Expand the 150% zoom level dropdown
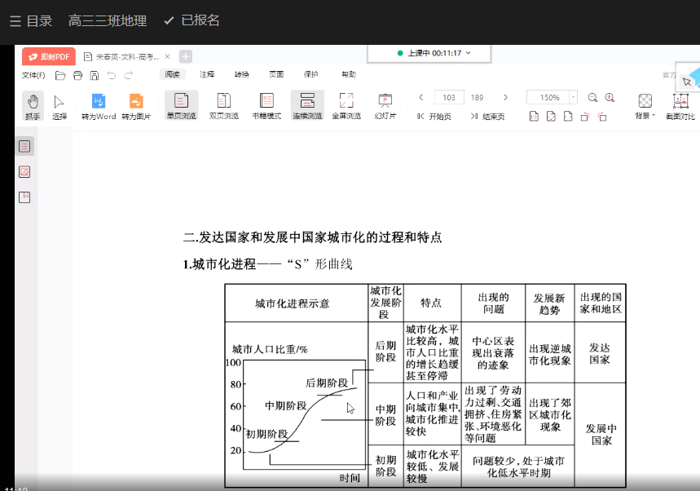700x491 pixels. (x=573, y=97)
